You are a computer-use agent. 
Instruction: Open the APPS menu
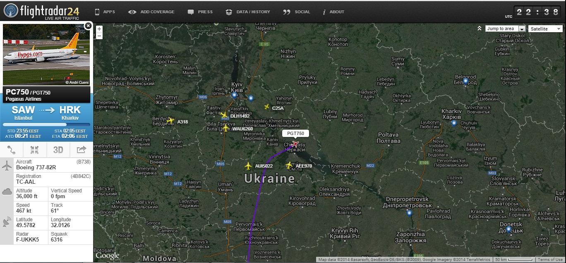click(x=105, y=12)
